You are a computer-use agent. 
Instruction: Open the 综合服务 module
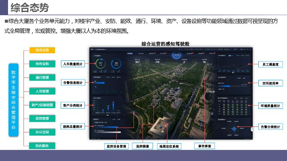[x=42, y=145]
